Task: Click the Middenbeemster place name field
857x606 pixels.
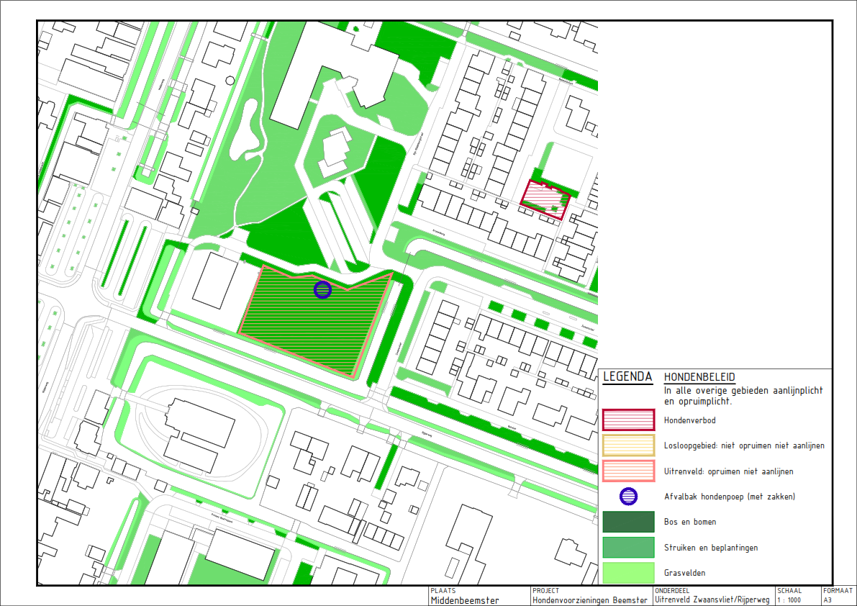Action: (464, 600)
